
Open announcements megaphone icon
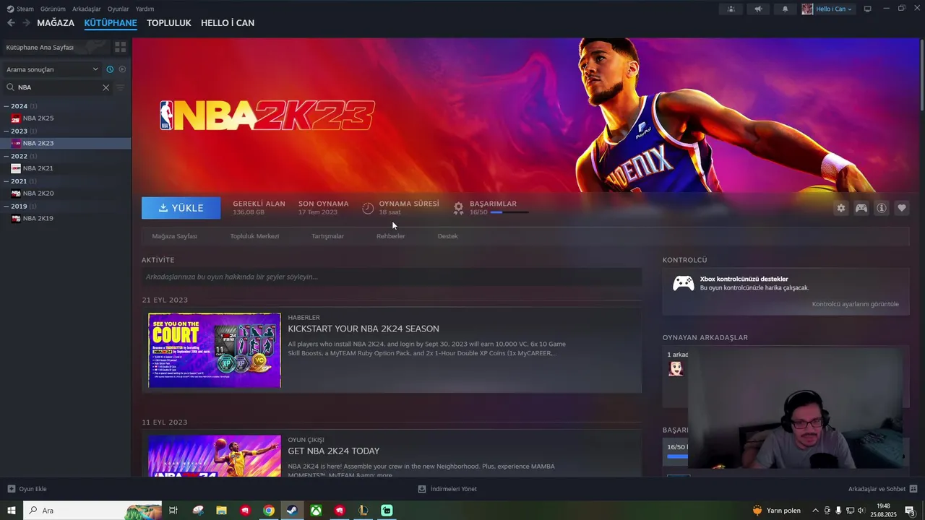click(758, 9)
